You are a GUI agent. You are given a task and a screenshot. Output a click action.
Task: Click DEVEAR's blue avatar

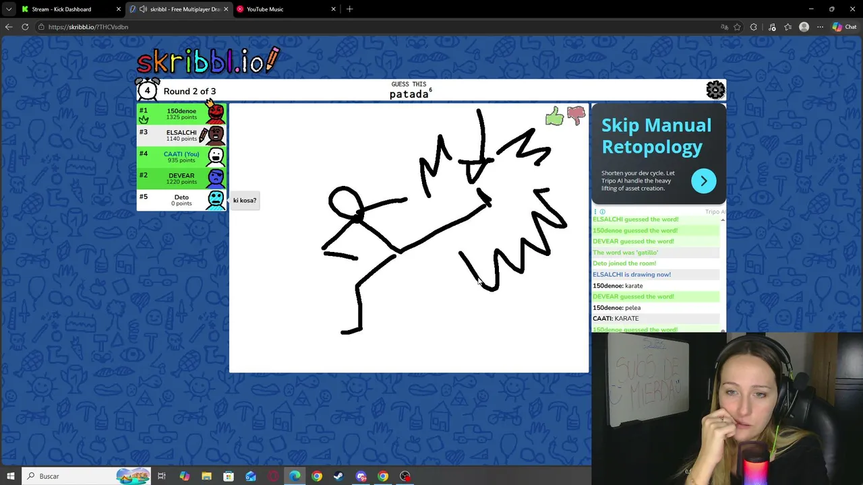(216, 179)
